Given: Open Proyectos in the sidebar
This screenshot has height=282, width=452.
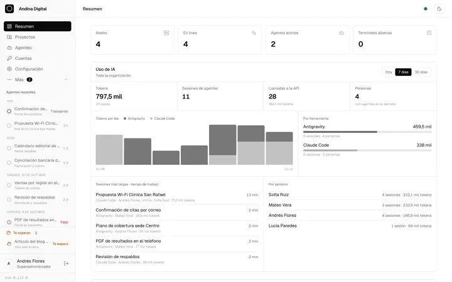Looking at the screenshot, I should [38, 37].
